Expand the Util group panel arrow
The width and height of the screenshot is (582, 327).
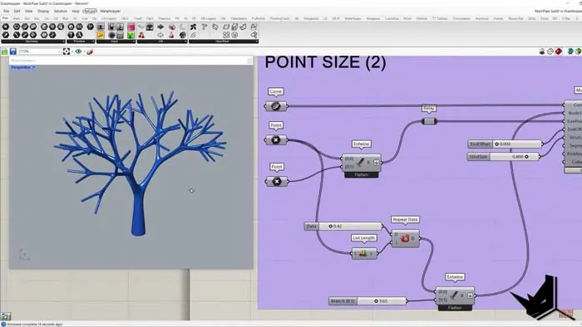[x=185, y=41]
